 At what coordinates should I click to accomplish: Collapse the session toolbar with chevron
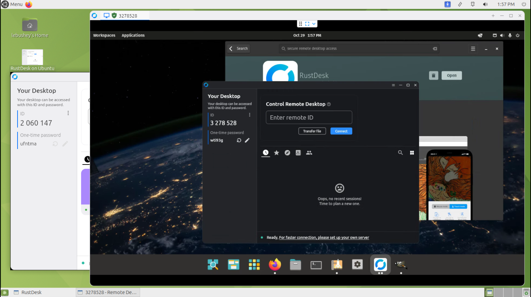point(314,24)
